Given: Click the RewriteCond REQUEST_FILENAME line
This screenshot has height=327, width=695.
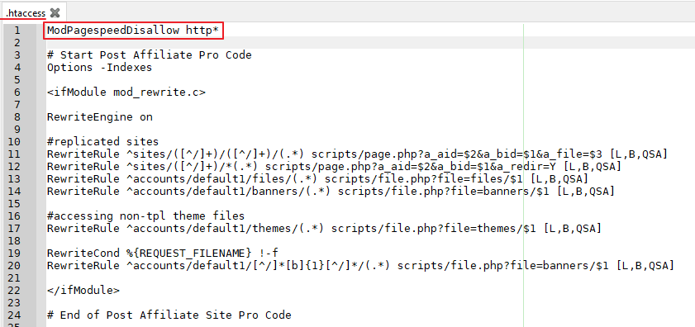Looking at the screenshot, I should 163,254.
